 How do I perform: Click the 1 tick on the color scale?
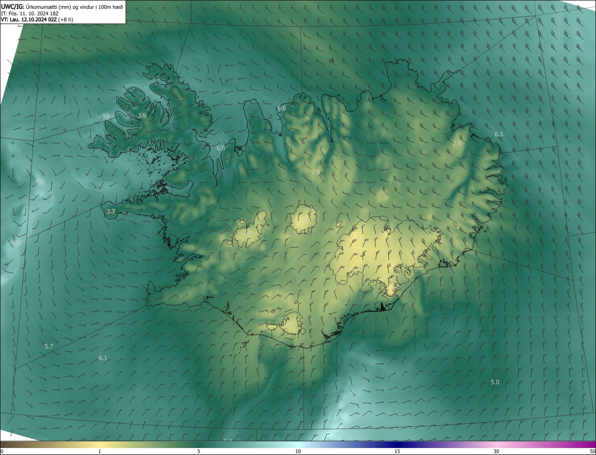click(100, 451)
